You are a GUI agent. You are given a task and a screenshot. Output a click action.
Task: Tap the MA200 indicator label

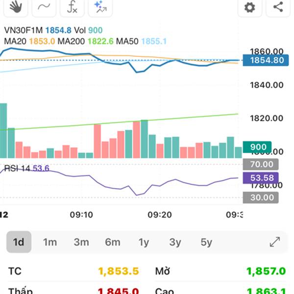pos(71,41)
